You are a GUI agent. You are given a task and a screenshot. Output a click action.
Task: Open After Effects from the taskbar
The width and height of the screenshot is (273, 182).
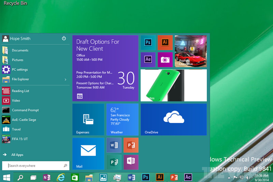tap(188, 177)
